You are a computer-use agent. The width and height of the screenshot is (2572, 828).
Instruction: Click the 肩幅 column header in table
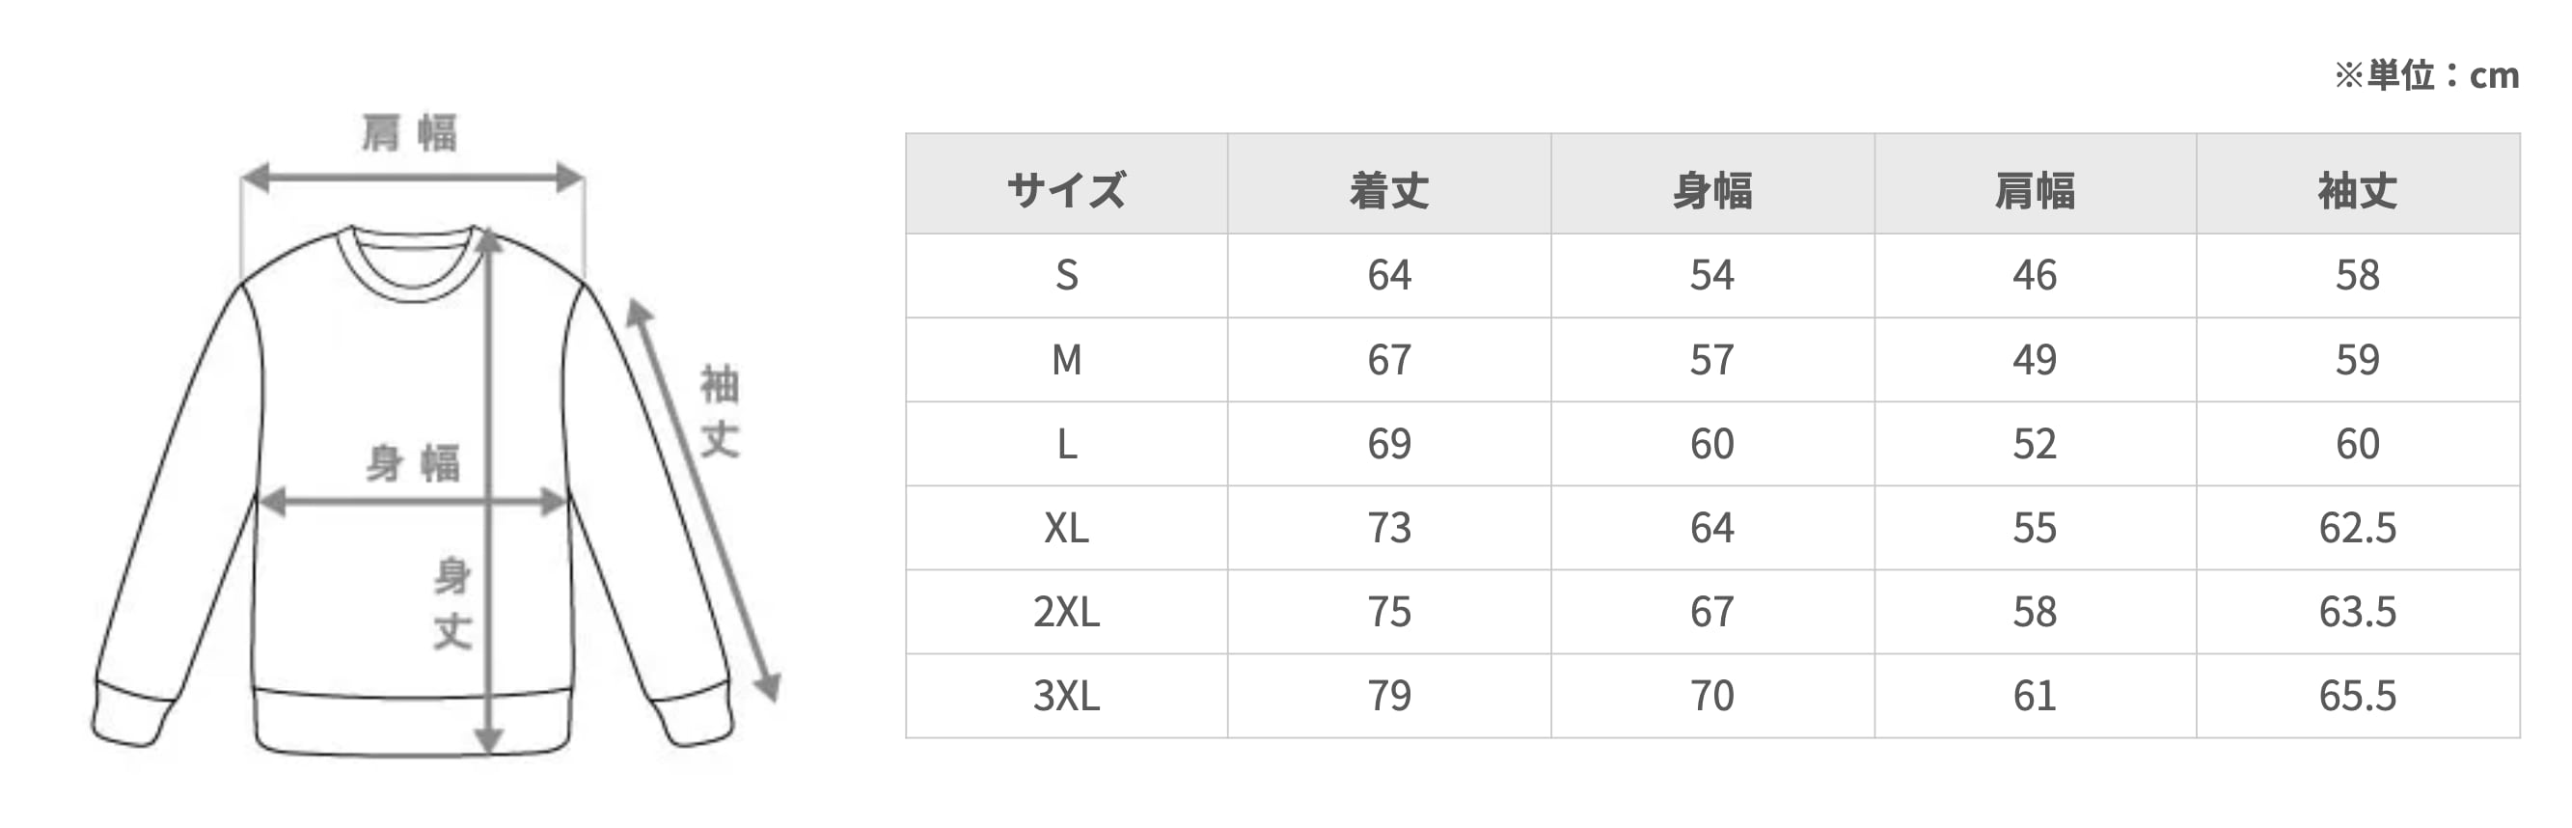pos(2035,190)
